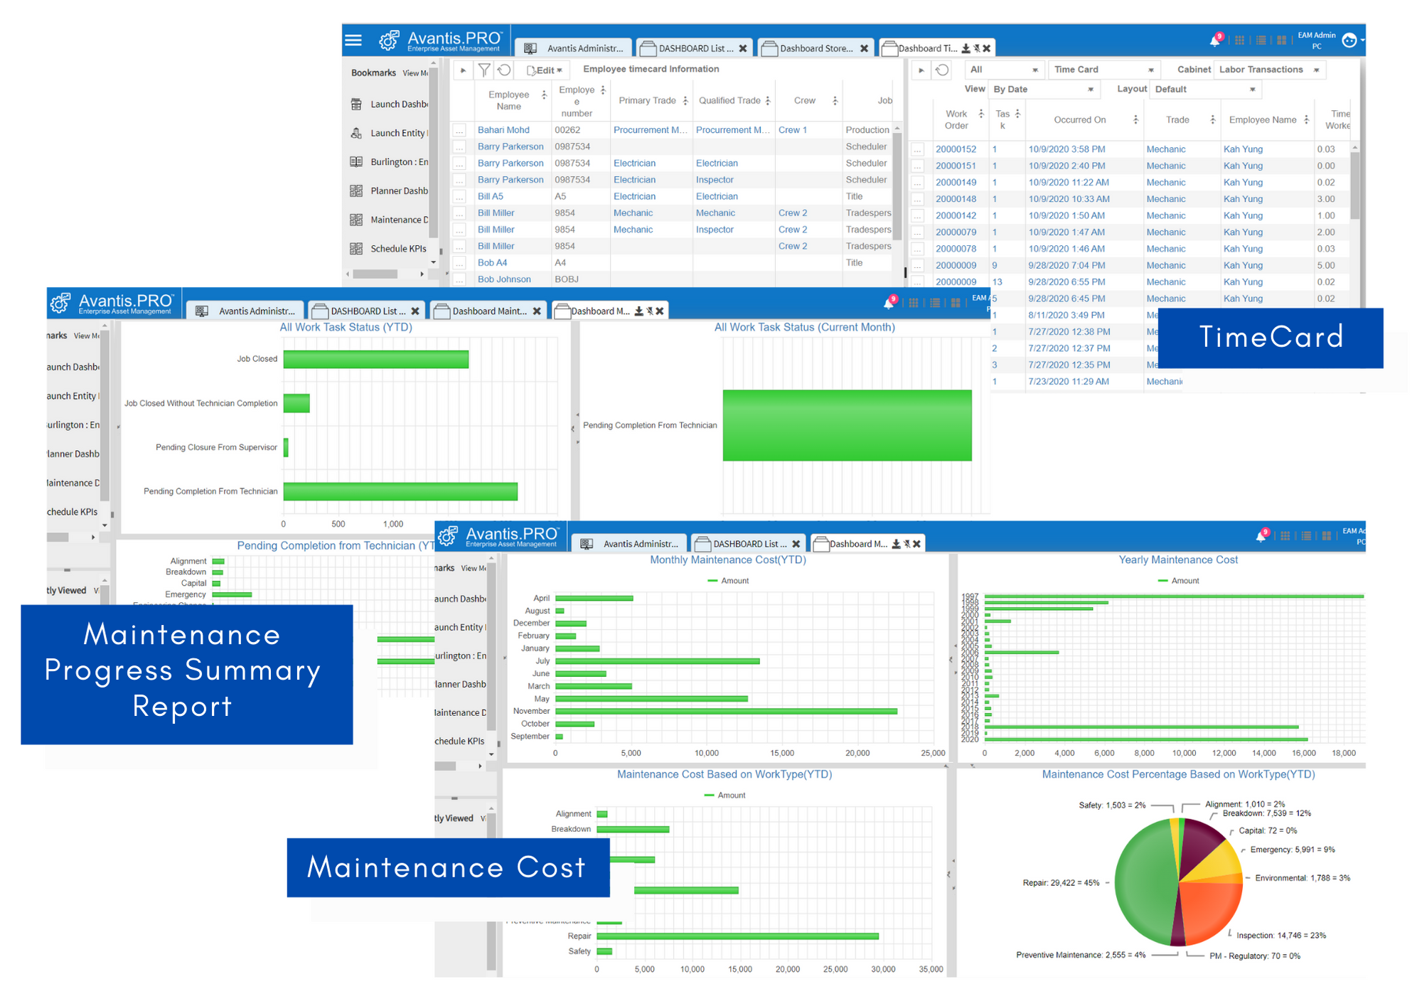The height and width of the screenshot is (1001, 1422).
Task: Open the Time Card dropdown
Action: coord(1103,70)
